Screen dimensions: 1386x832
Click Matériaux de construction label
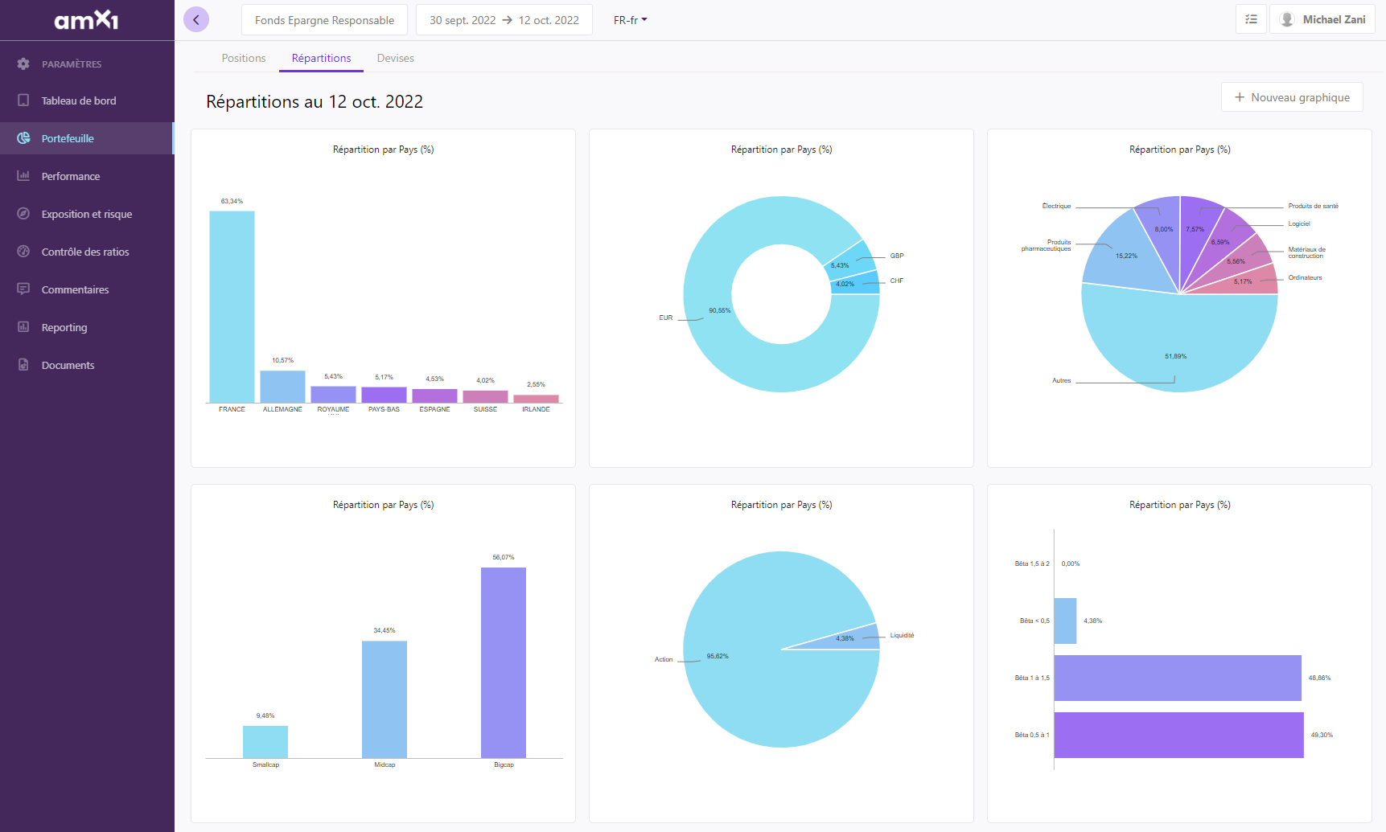click(1306, 252)
